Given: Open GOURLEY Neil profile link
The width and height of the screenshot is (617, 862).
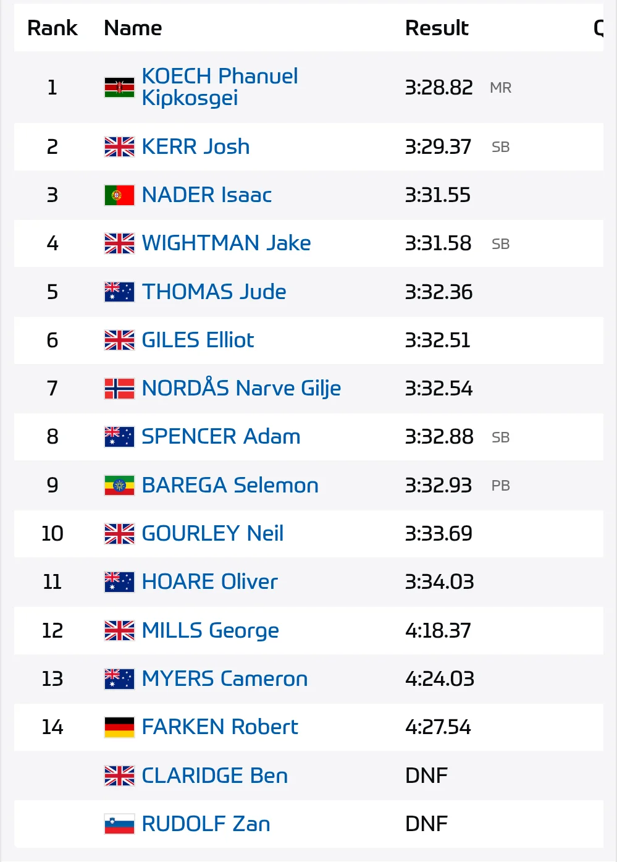Looking at the screenshot, I should click(212, 533).
